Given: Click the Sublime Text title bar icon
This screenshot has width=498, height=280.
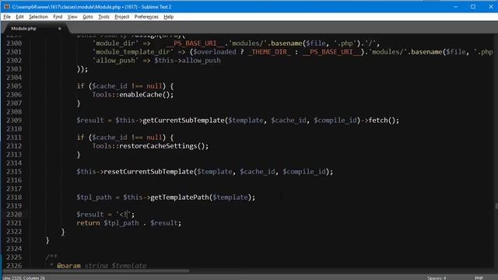Looking at the screenshot, I should point(7,7).
